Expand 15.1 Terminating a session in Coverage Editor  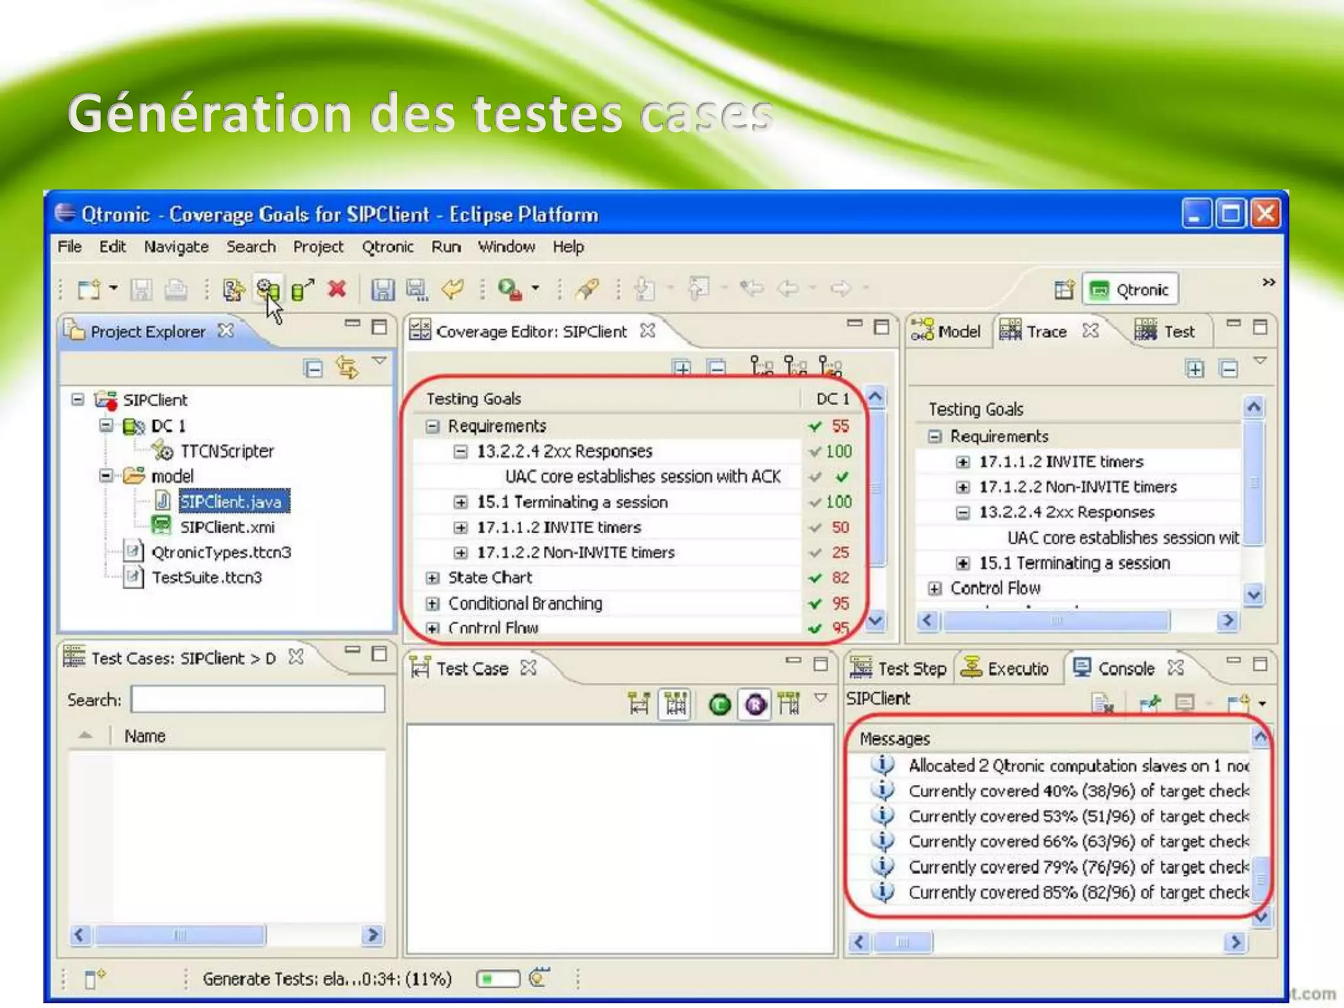click(461, 502)
